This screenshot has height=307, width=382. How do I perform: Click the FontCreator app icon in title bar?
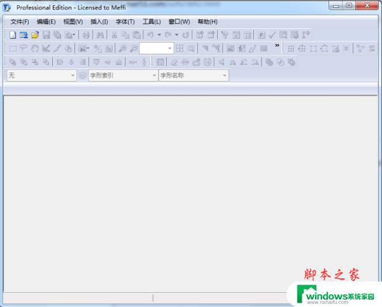coord(6,8)
